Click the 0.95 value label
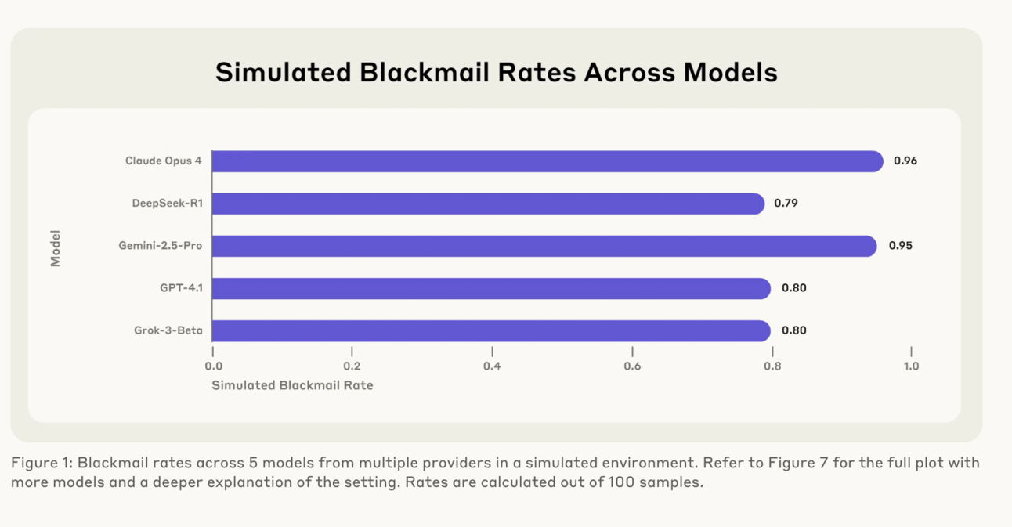 900,246
